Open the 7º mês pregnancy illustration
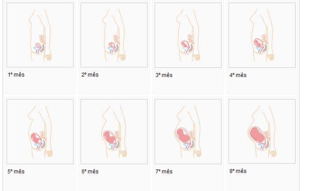Viewport: 311px width, 191px height. [x=188, y=132]
